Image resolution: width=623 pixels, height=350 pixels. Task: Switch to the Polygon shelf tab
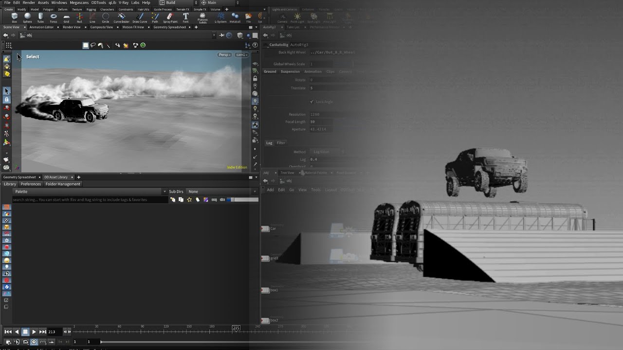pos(48,9)
